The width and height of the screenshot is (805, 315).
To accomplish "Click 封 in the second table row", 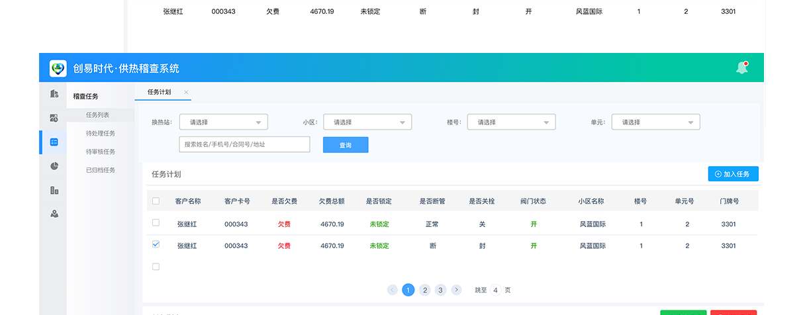I will (x=482, y=246).
